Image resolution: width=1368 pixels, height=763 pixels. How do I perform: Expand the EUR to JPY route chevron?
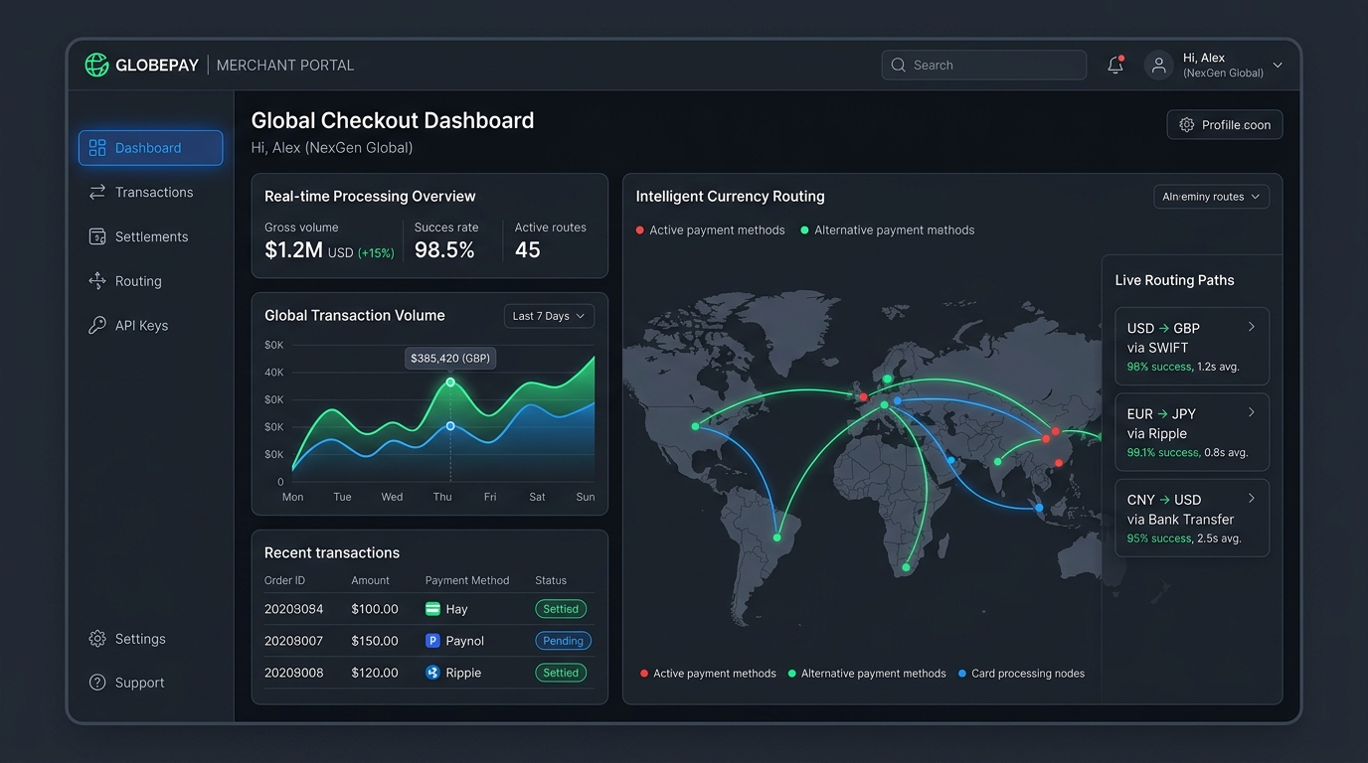1252,412
